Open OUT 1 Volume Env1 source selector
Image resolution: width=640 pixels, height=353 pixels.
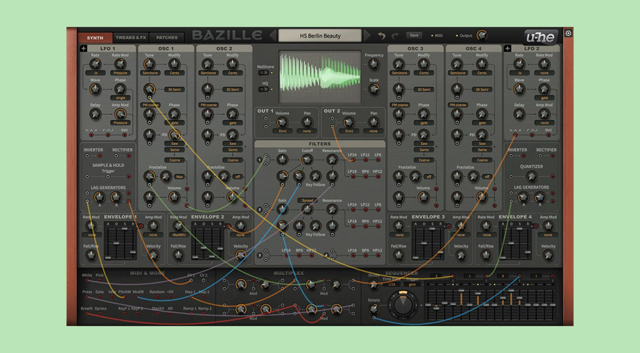pyautogui.click(x=282, y=131)
